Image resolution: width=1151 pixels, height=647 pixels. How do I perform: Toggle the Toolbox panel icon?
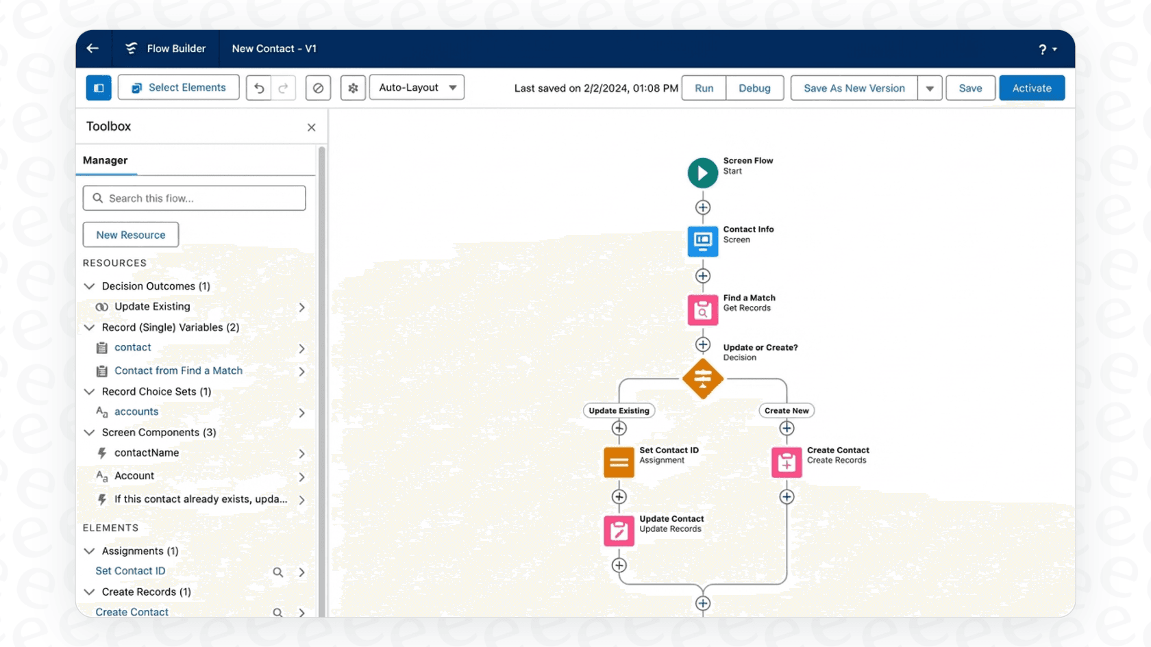click(99, 88)
